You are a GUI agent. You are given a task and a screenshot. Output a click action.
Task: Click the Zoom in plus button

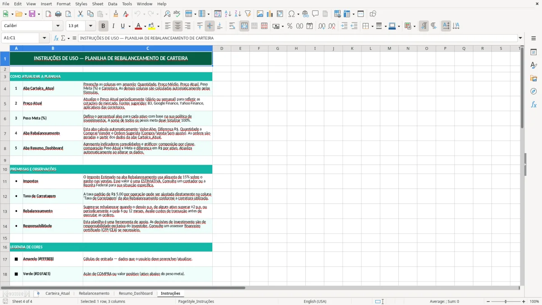pyautogui.click(x=524, y=301)
